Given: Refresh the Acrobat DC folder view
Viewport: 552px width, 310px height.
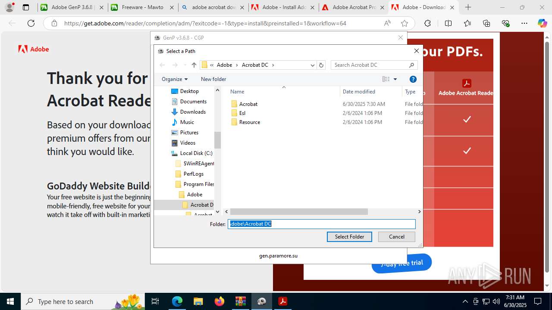Looking at the screenshot, I should click(x=321, y=65).
